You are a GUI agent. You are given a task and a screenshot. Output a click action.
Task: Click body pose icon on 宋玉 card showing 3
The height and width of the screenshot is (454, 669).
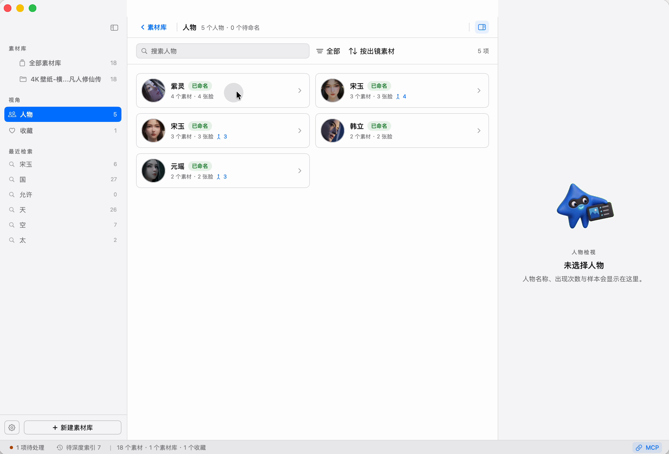(219, 137)
